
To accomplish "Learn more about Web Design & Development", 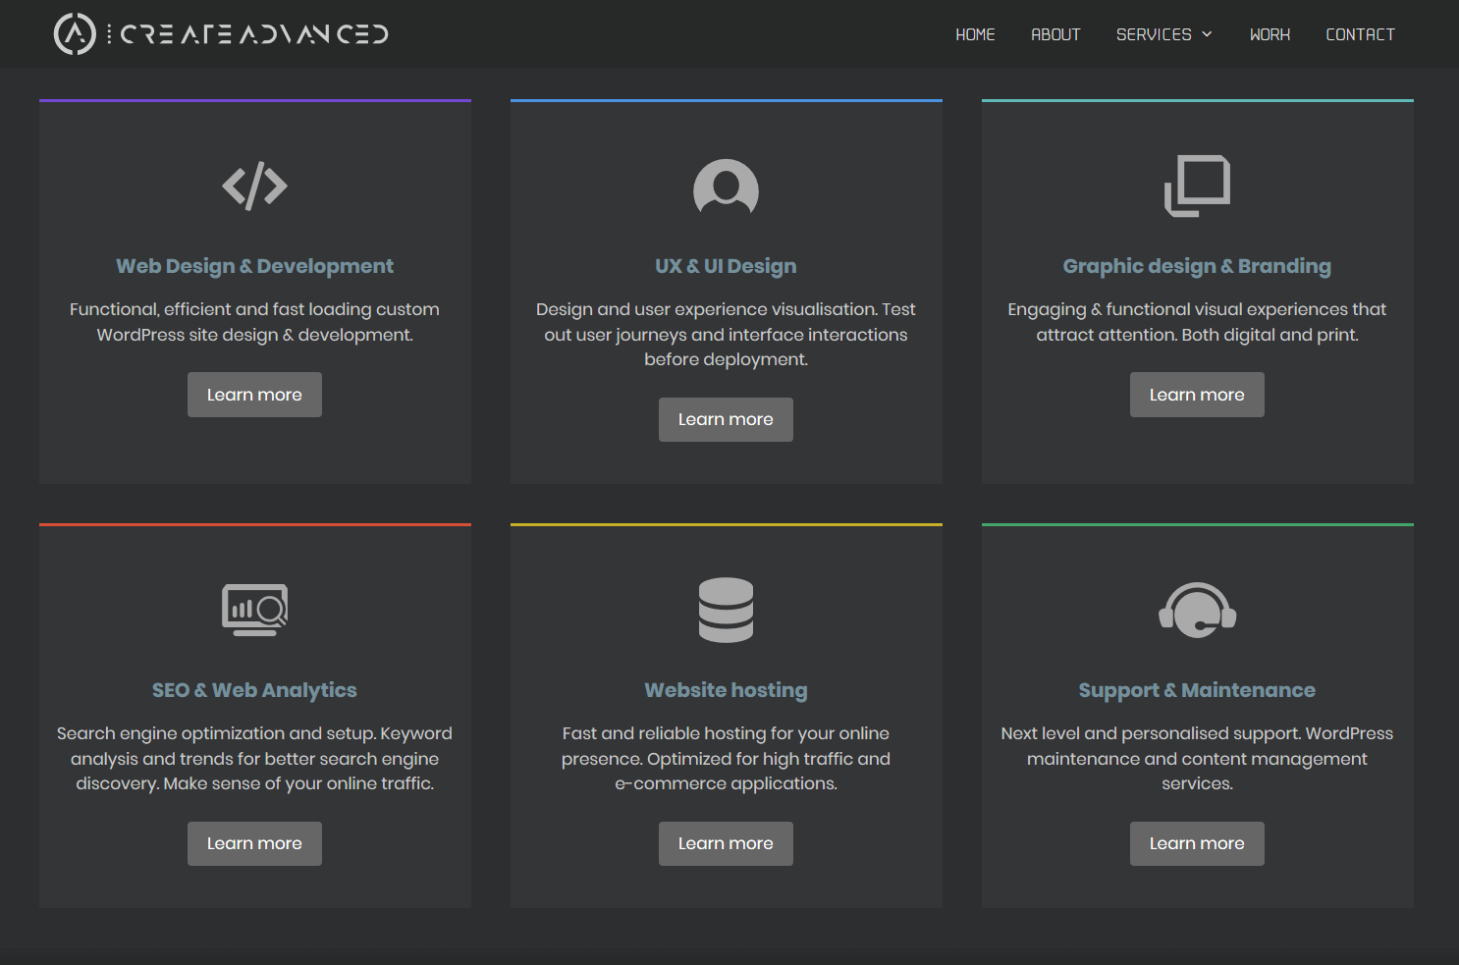I will click(254, 395).
